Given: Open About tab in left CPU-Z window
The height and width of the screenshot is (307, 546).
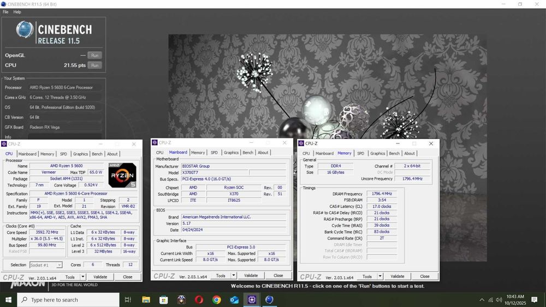Looking at the screenshot, I should tap(112, 154).
